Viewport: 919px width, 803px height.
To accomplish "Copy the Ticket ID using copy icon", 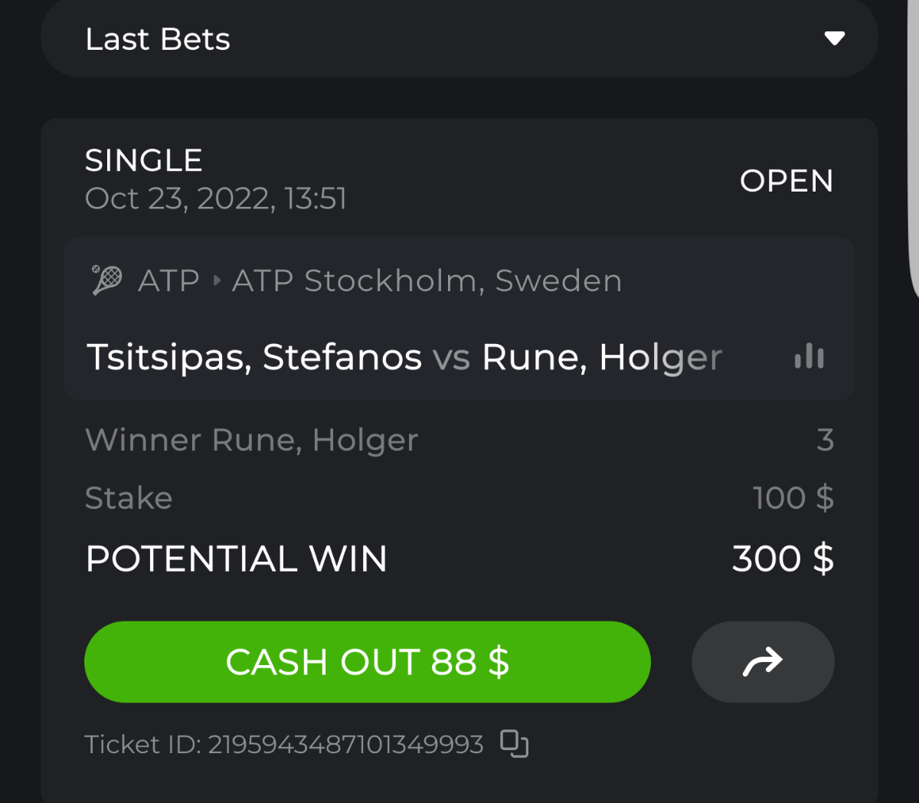I will pyautogui.click(x=514, y=743).
